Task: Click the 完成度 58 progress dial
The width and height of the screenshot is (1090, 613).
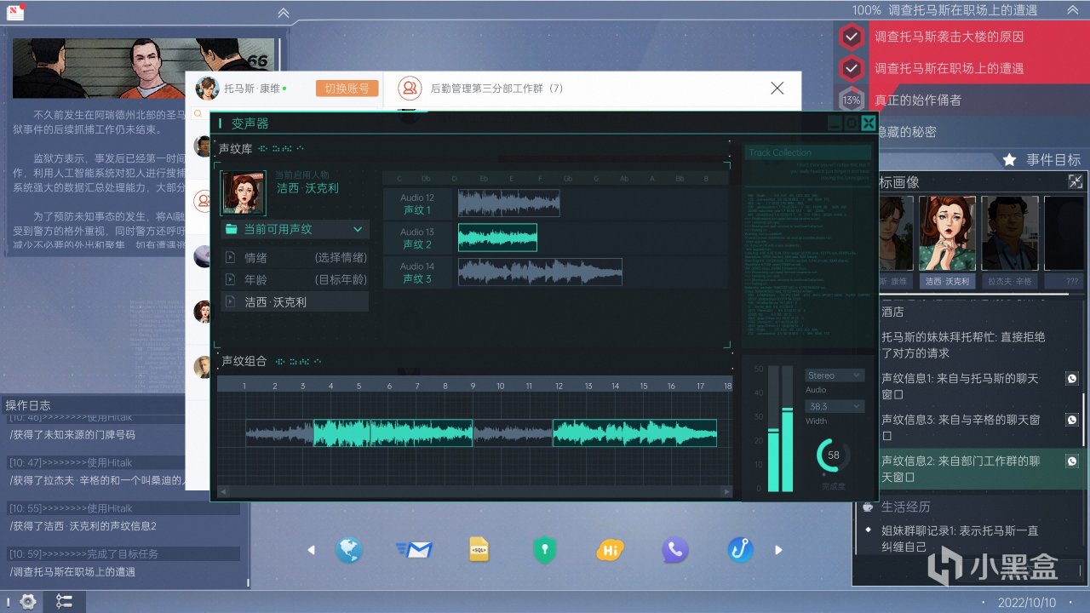Action: coord(834,455)
